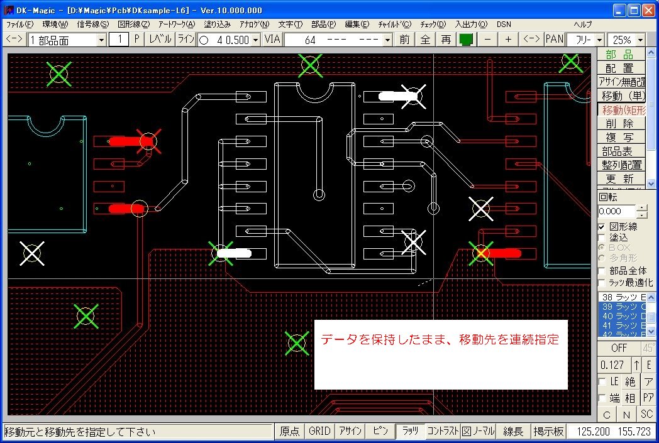The image size is (659, 443).
Task: Click the ライン toolbar button
Action: (x=186, y=40)
